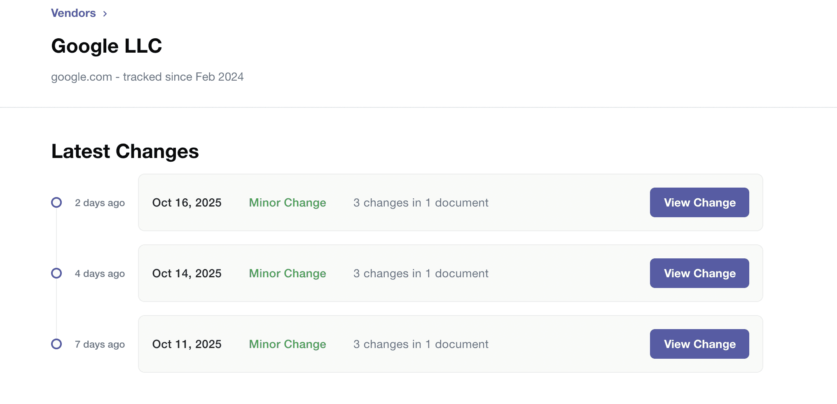The height and width of the screenshot is (404, 837).
Task: Click the google.com tracked since text
Action: (x=147, y=77)
